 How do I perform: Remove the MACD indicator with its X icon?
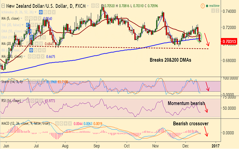pyautogui.click(x=70, y=123)
